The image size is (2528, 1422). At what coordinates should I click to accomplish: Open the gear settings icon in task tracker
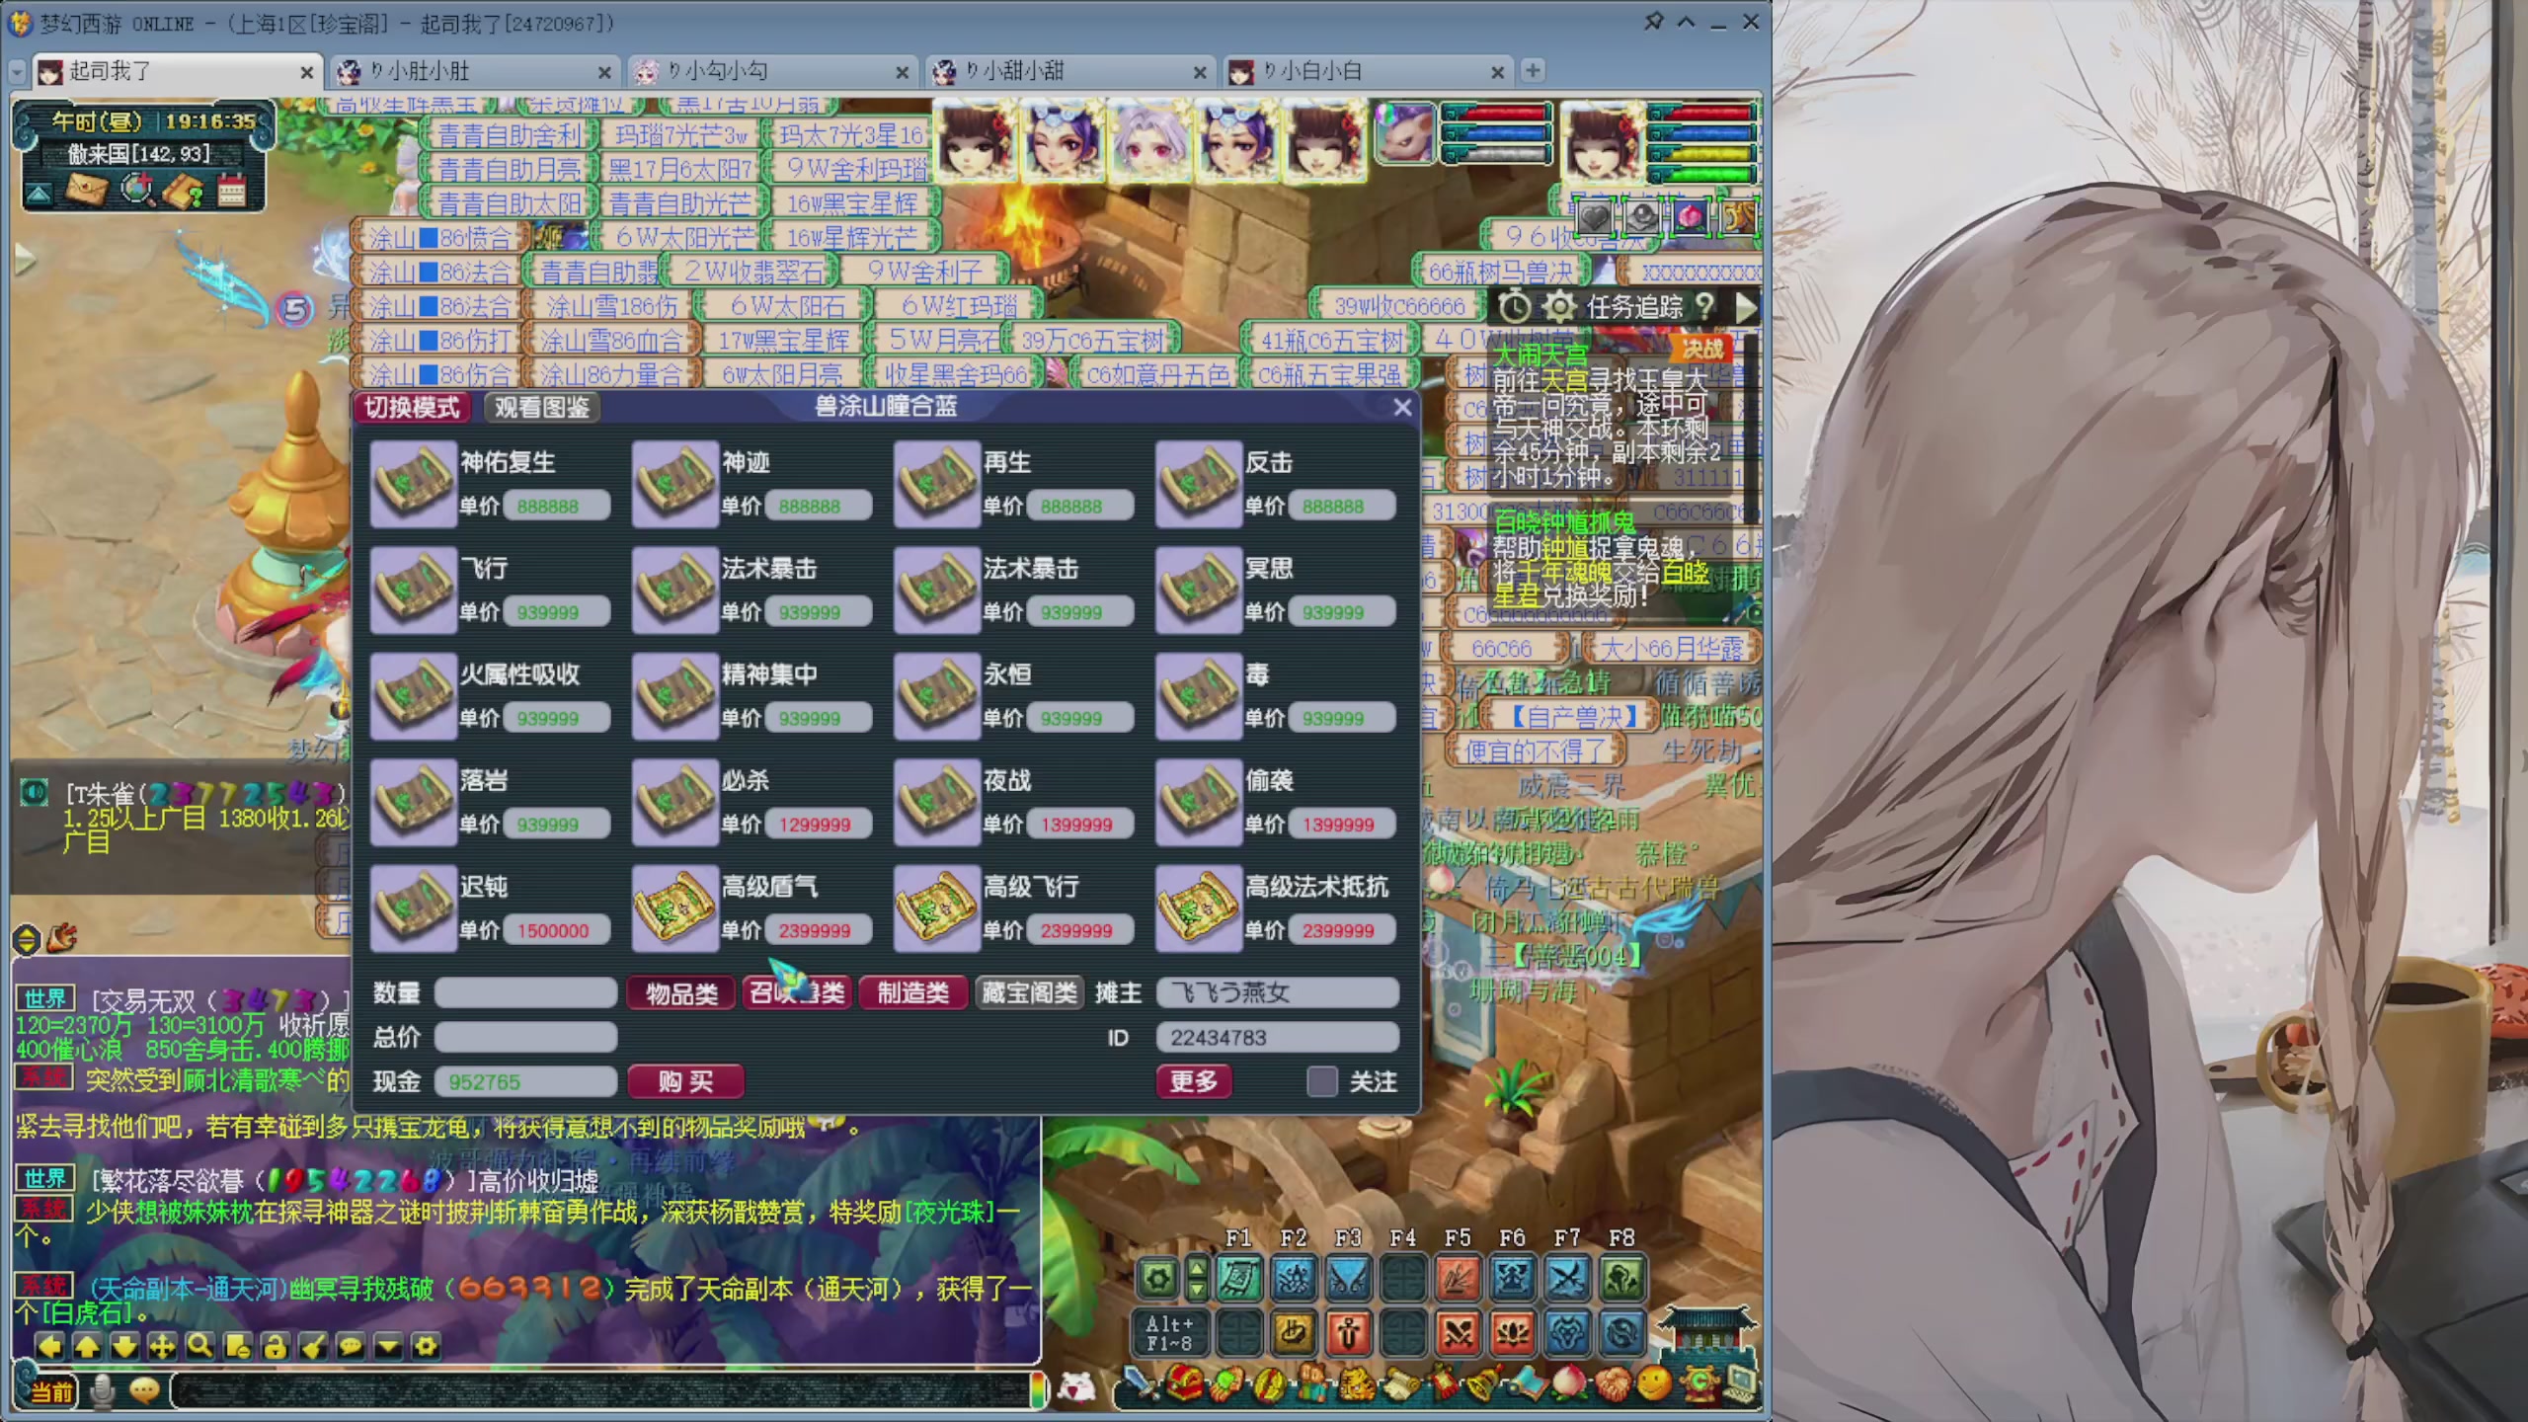tap(1558, 307)
